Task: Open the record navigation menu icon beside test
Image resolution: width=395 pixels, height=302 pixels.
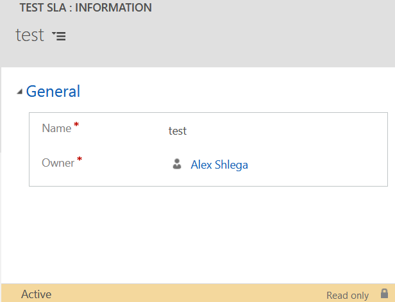Action: (59, 36)
